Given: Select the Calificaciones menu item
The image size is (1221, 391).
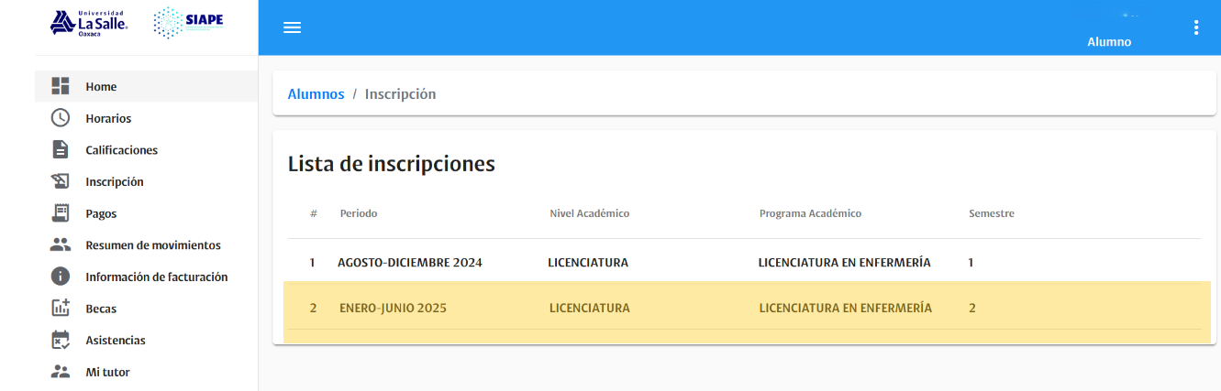Looking at the screenshot, I should pyautogui.click(x=121, y=150).
